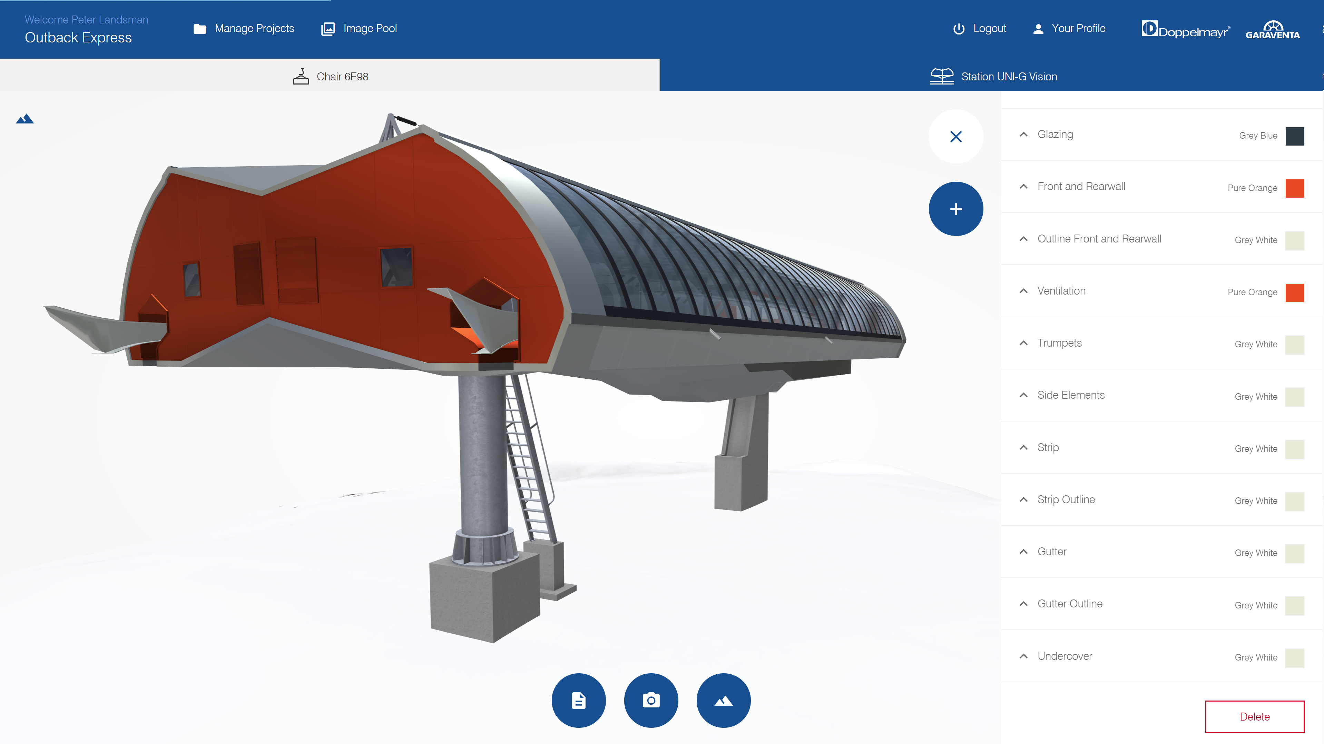The image size is (1324, 744).
Task: Click the camera screenshot button
Action: (651, 700)
